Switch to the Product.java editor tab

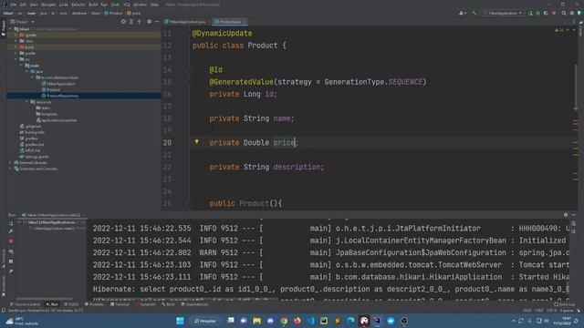[229, 22]
